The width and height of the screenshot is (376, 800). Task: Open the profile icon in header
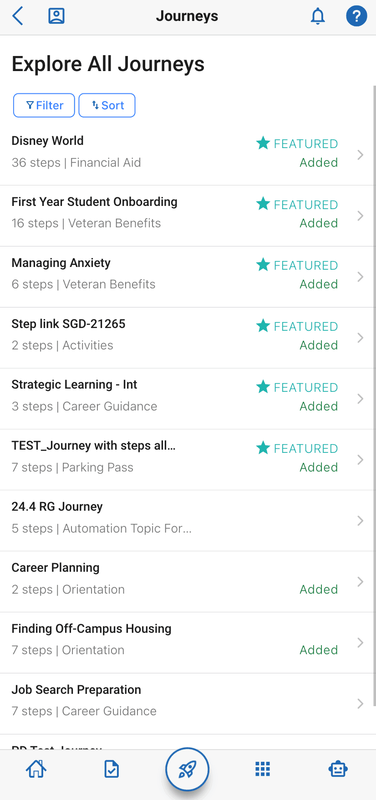(x=56, y=16)
